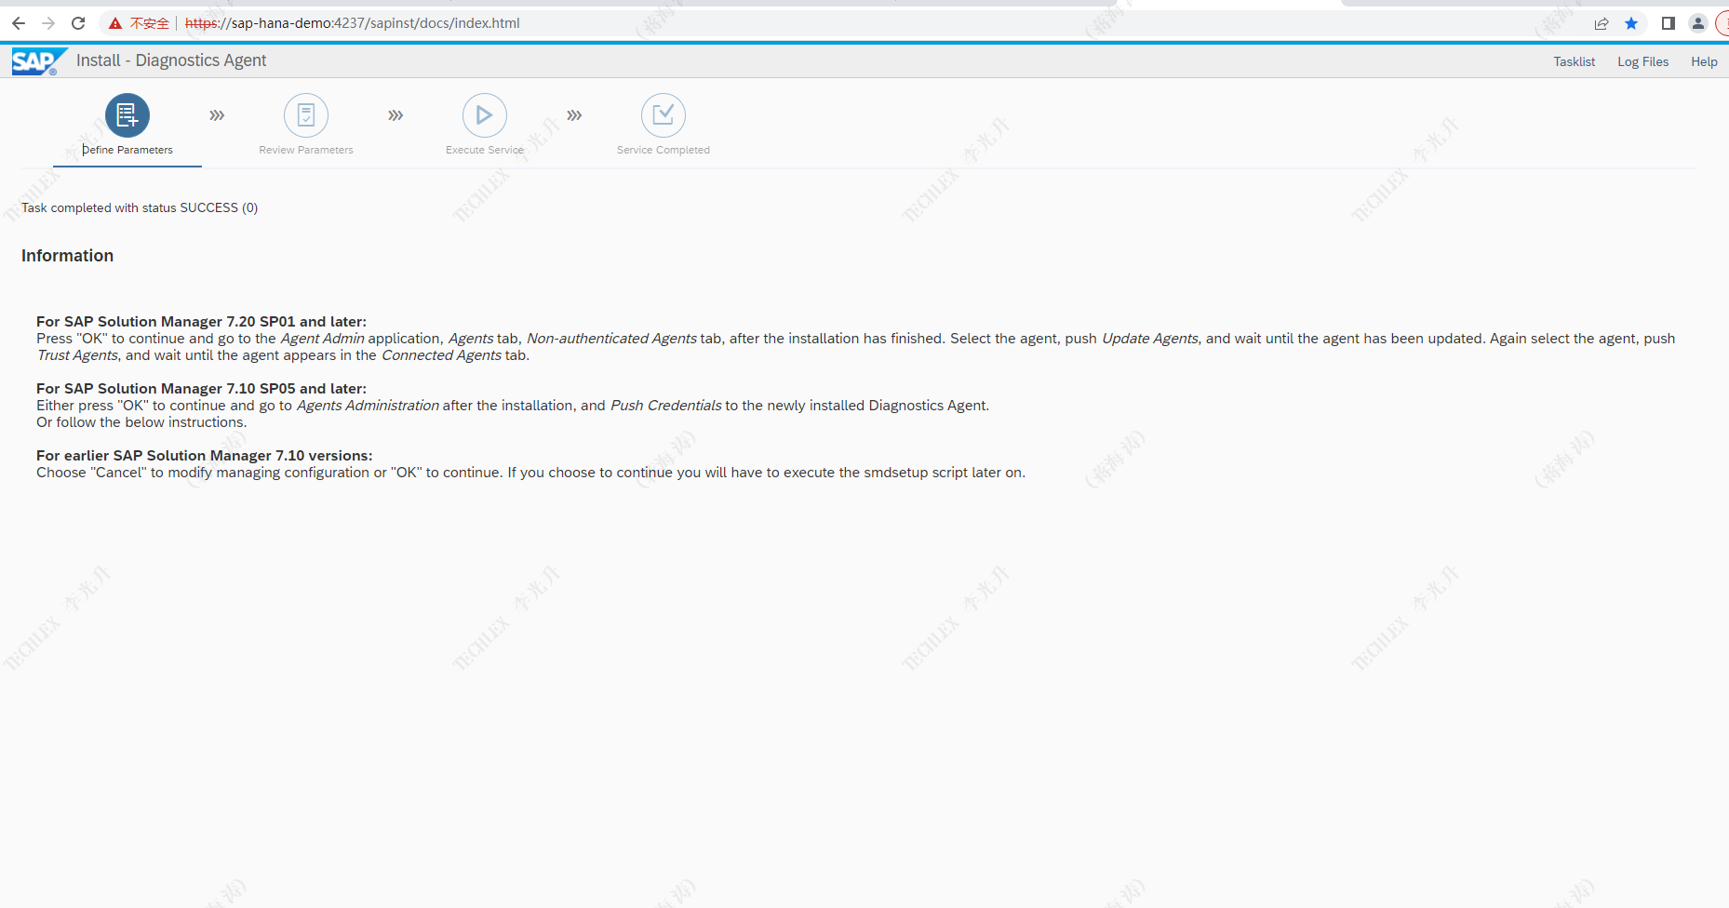
Task: Click the 'Or follow the below instructions' line
Action: tap(141, 422)
